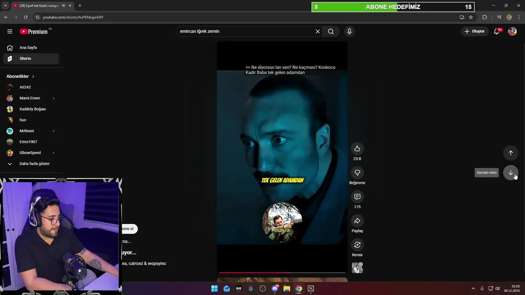Screen dimensions: 525x295
Task: Seek on the Short's red progress bar
Action: (x=282, y=272)
